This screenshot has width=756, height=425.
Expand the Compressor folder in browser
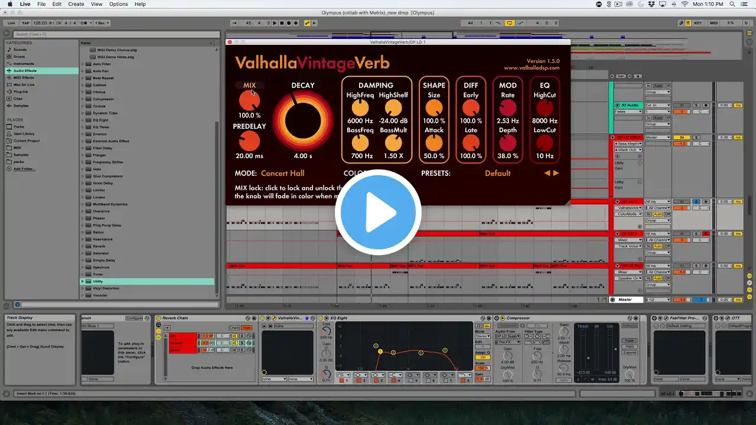pos(83,99)
